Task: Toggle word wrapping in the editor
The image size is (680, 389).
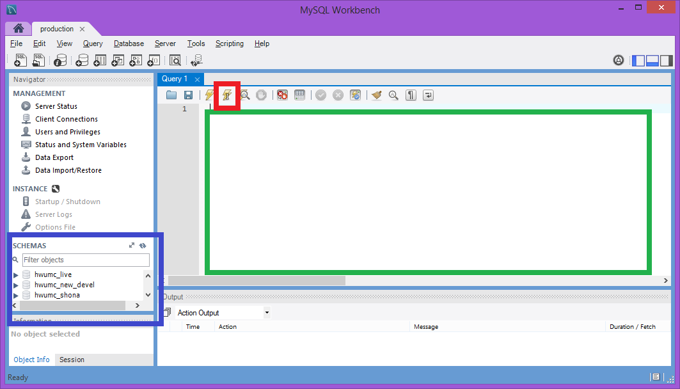Action: (x=428, y=95)
